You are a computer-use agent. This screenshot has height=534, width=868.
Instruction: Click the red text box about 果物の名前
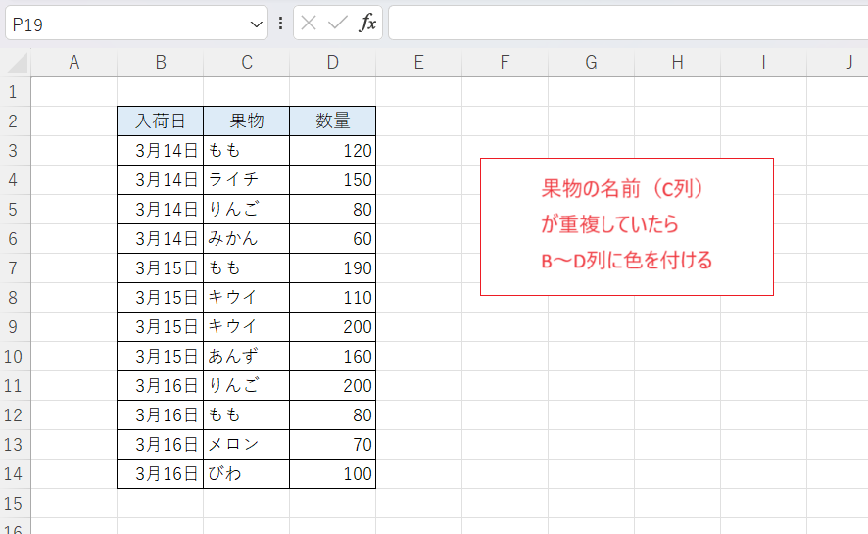coord(627,227)
